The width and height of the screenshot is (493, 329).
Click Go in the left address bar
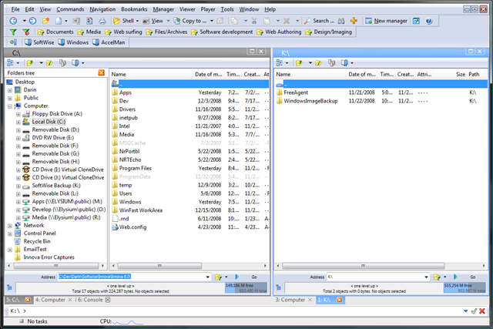pyautogui.click(x=254, y=277)
